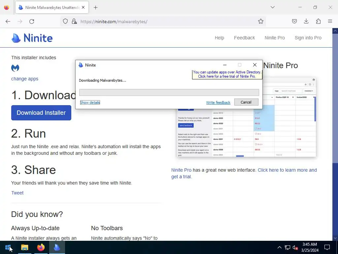This screenshot has height=254, width=338.
Task: Click the Ninite Pro screenshot thumbnail
Action: 247,133
